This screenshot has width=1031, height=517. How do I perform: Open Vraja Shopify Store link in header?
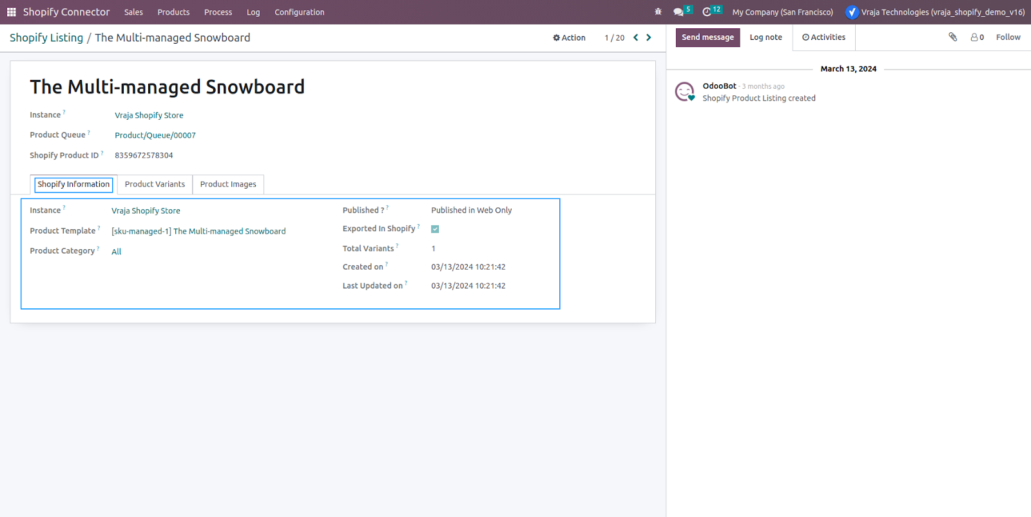pos(149,115)
